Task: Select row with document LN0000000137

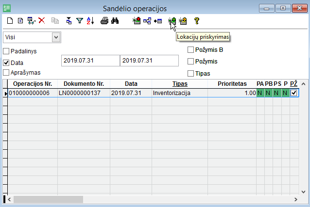Action: (x=84, y=93)
